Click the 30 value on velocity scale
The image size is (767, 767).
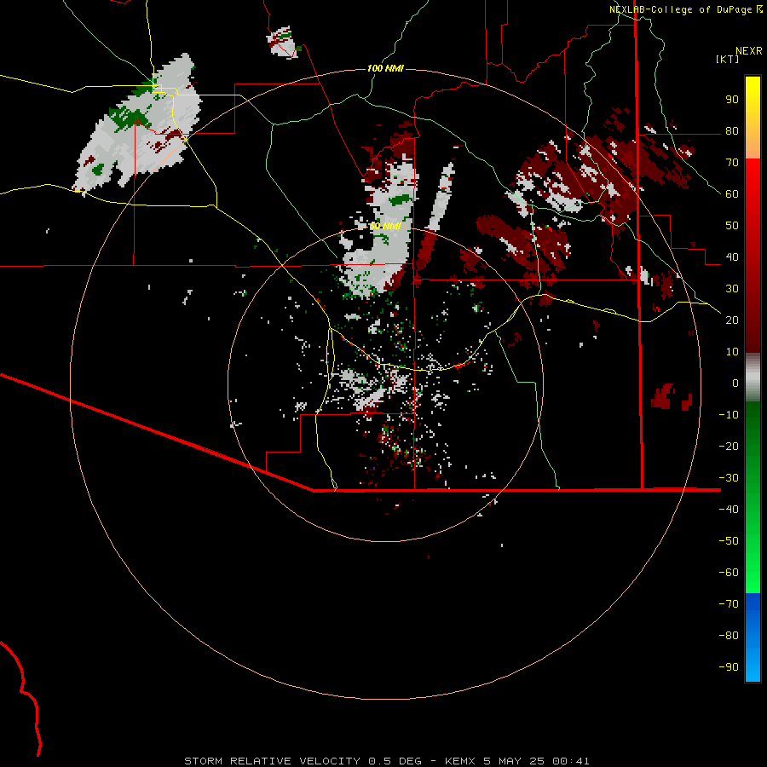(732, 289)
